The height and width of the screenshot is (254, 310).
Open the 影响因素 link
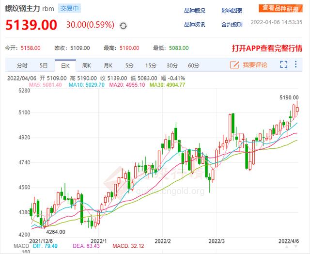click(x=232, y=11)
